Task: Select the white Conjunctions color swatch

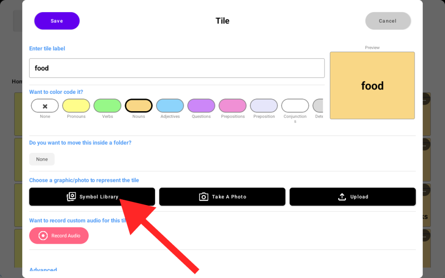Action: [x=295, y=106]
